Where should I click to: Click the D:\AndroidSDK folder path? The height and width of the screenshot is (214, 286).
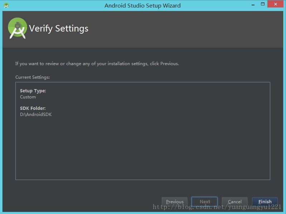pyautogui.click(x=36, y=115)
